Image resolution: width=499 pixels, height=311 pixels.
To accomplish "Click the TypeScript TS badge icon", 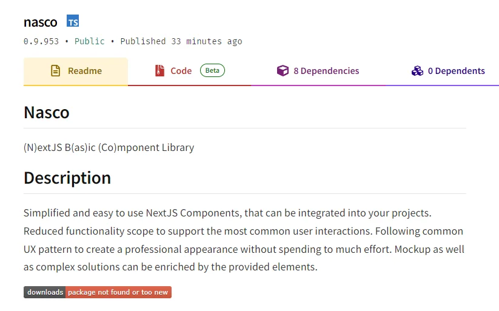I will click(73, 21).
